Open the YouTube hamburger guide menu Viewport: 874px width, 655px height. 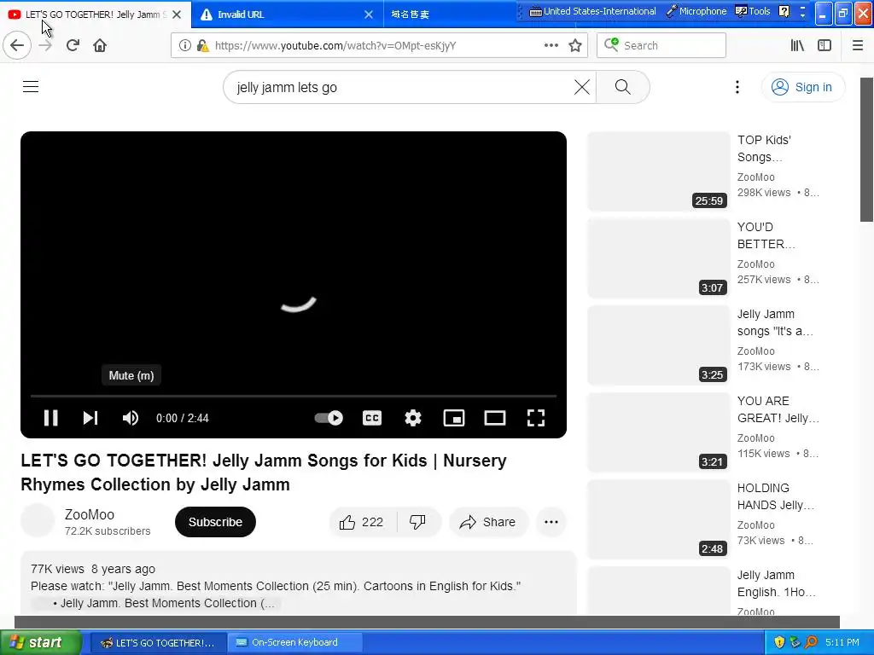point(31,87)
